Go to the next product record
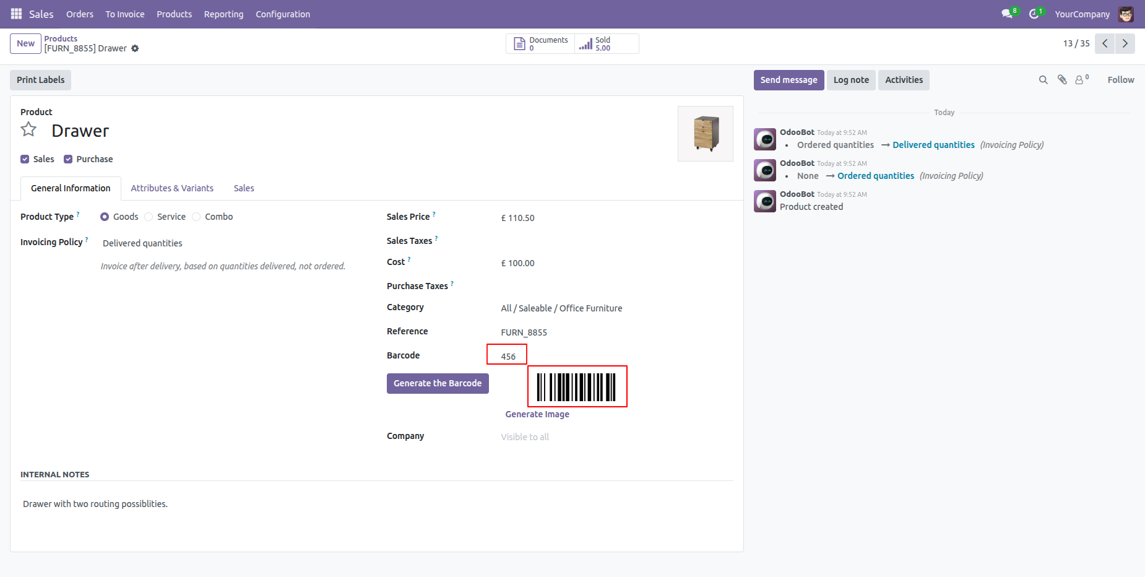Screen dimensions: 1145x577 (x=1125, y=43)
